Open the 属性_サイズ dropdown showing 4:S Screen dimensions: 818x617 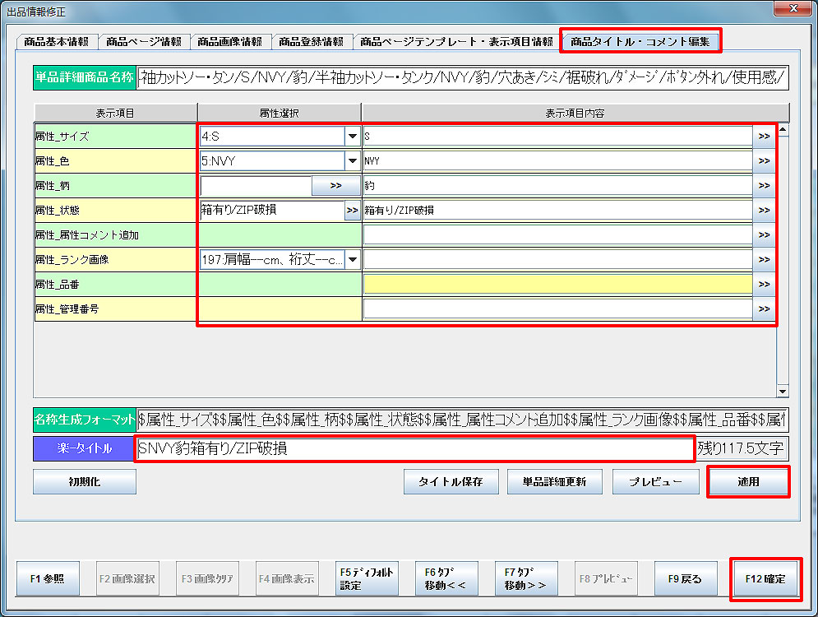(x=353, y=137)
